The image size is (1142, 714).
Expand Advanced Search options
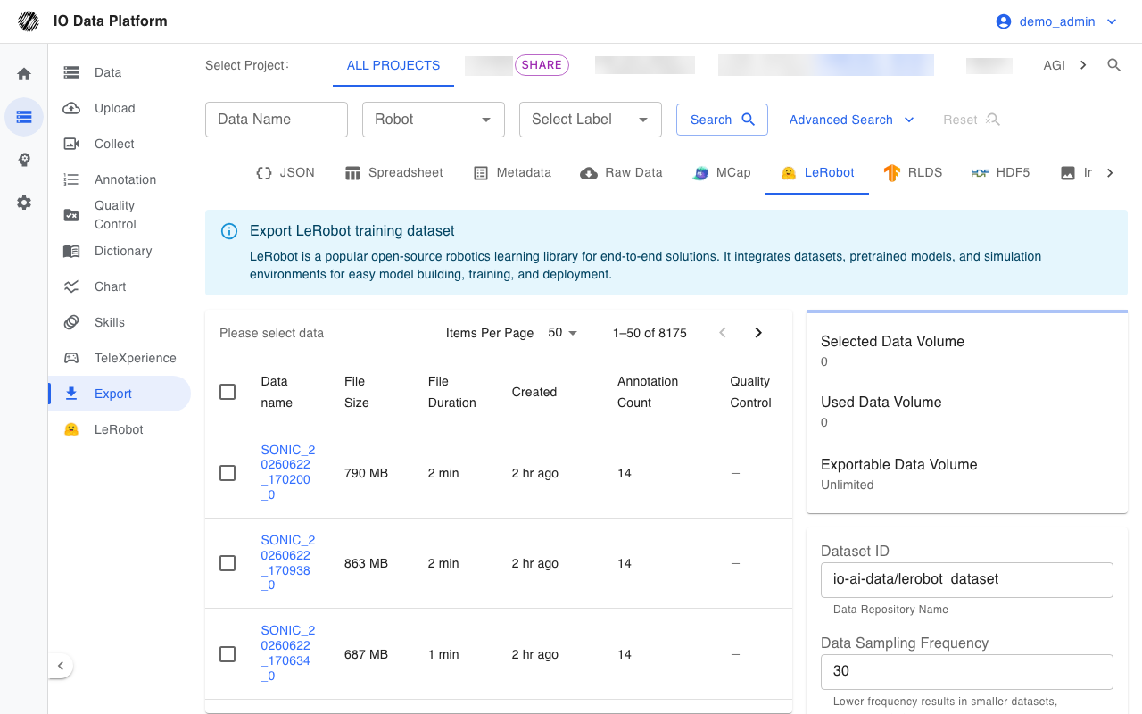(x=852, y=120)
